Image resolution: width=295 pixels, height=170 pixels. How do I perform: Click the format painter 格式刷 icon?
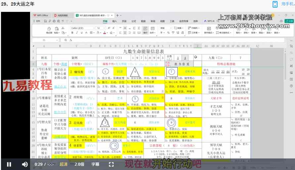[x=49, y=30]
